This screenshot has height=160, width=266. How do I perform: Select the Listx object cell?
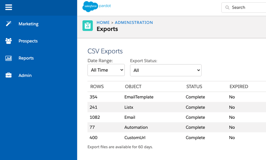129,107
